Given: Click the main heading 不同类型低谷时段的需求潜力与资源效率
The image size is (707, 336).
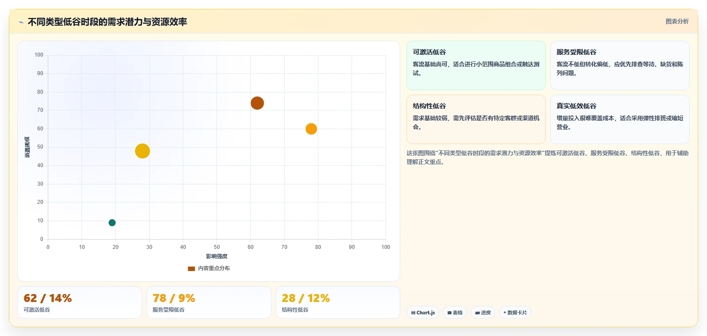Looking at the screenshot, I should (x=107, y=22).
